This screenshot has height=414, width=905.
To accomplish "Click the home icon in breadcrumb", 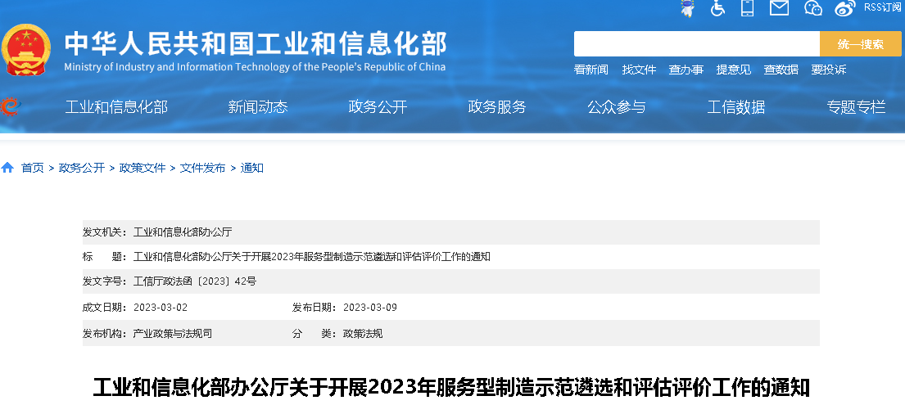I will click(x=8, y=168).
